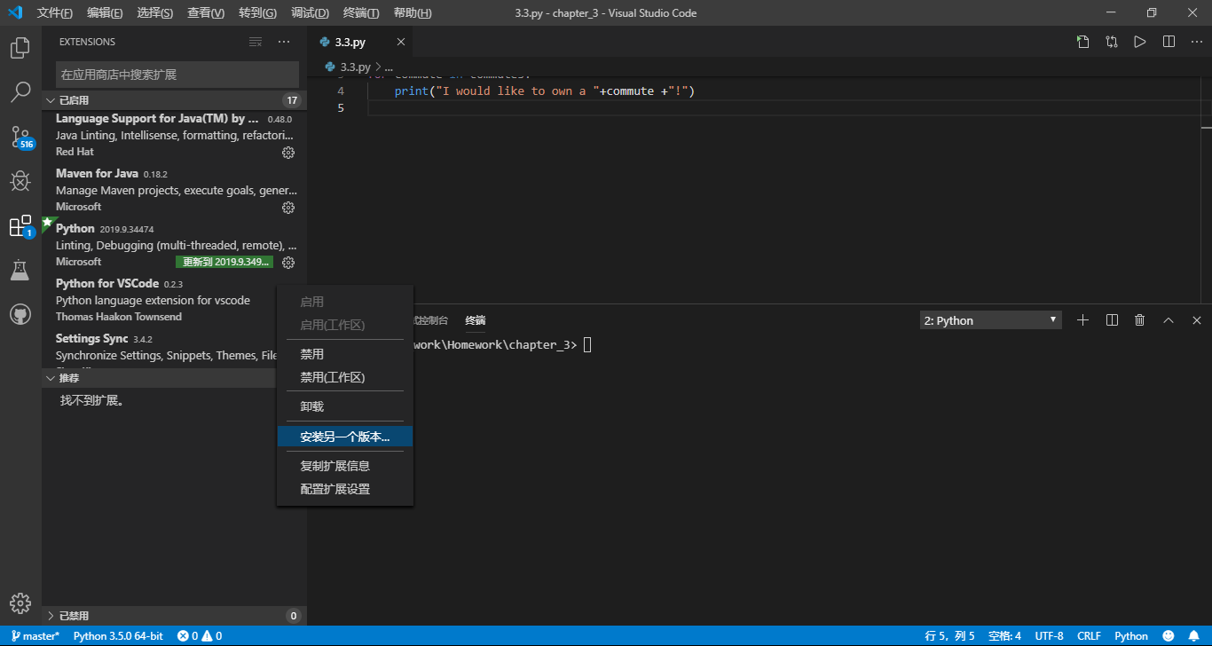Image resolution: width=1212 pixels, height=646 pixels.
Task: Open the Explorer icon in the activity bar
Action: coord(20,49)
